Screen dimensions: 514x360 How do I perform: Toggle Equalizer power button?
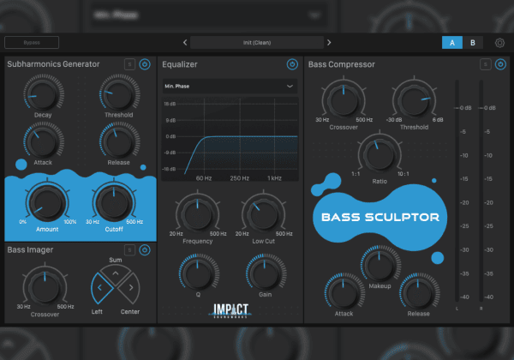coord(292,64)
